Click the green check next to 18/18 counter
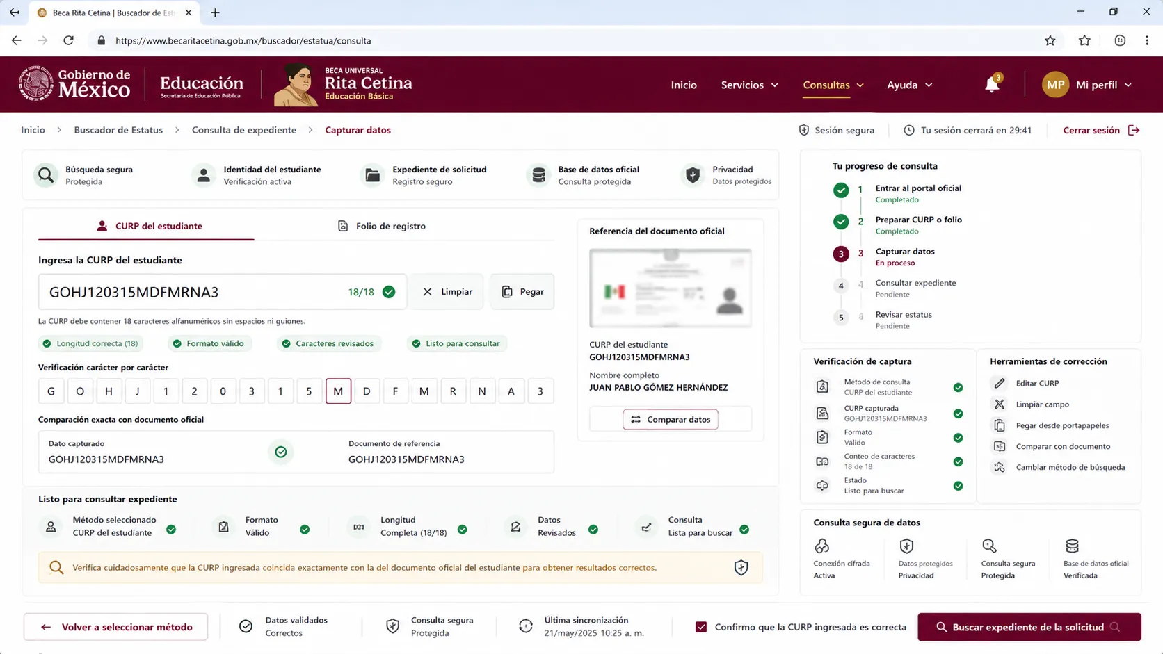The image size is (1163, 654). [389, 292]
